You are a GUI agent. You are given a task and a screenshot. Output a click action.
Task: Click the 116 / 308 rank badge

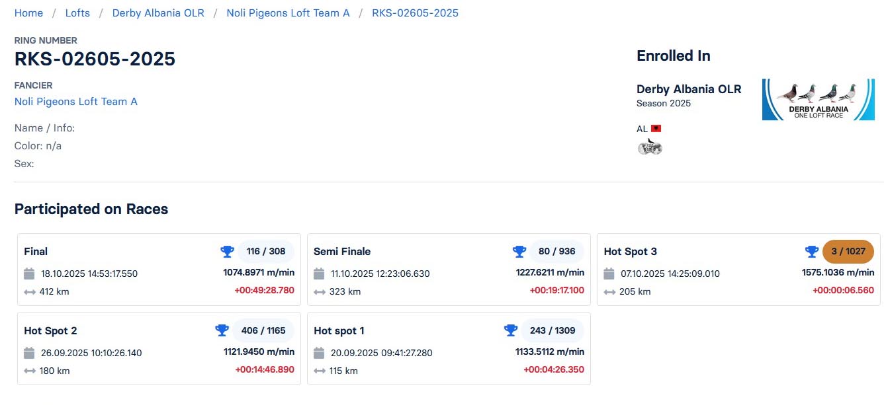click(266, 251)
